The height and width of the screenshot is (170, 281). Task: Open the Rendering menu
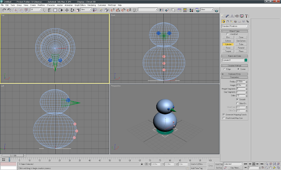[92, 5]
